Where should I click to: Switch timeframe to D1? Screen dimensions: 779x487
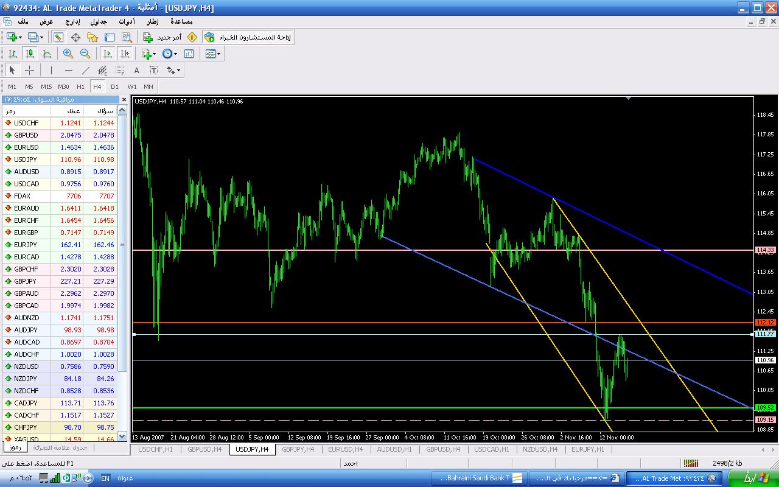(x=114, y=86)
